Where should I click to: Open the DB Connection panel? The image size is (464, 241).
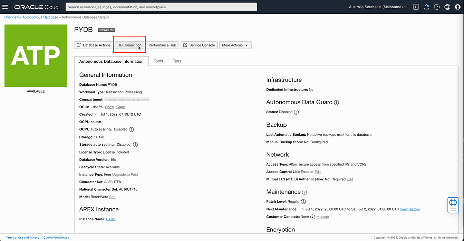pos(129,45)
